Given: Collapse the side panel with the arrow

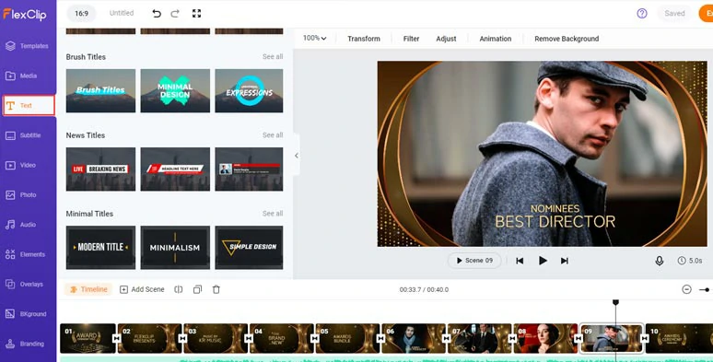Looking at the screenshot, I should [x=297, y=156].
